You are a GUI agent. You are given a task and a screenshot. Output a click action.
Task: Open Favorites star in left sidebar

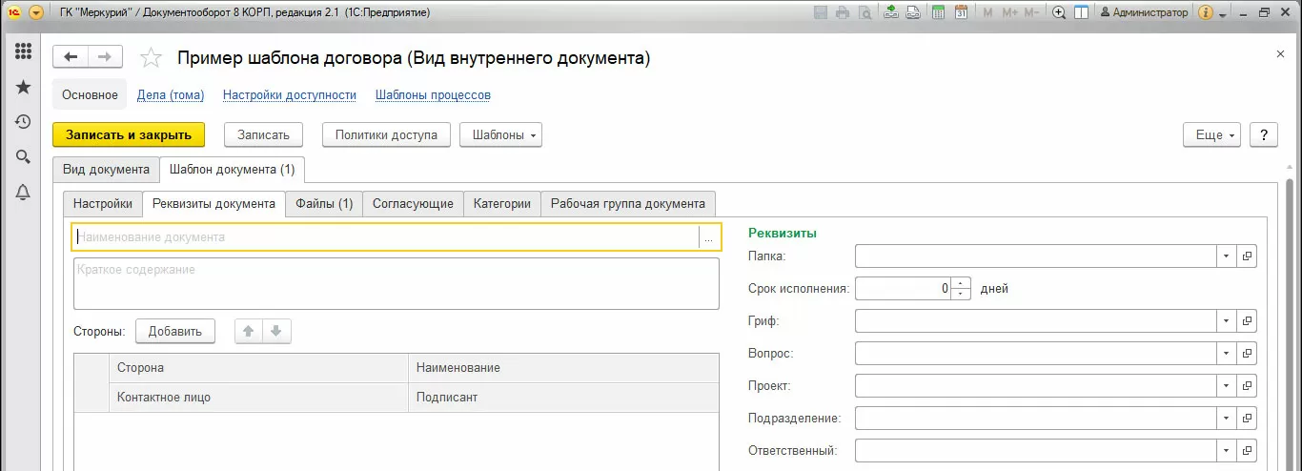pyautogui.click(x=24, y=87)
